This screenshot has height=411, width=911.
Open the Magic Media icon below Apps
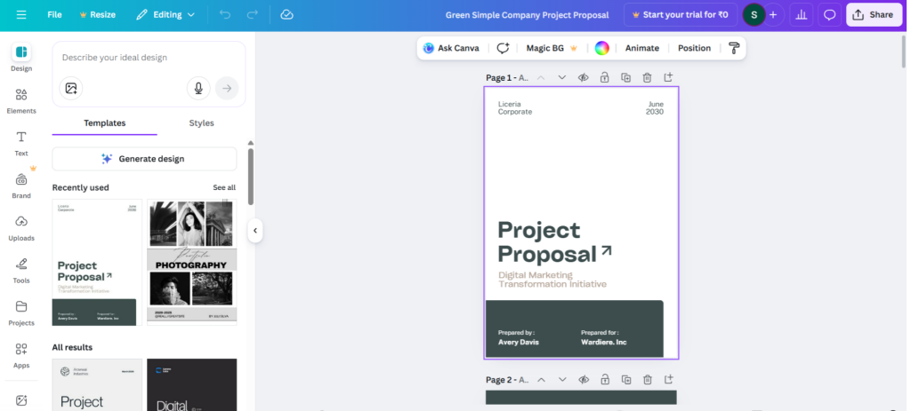point(21,400)
